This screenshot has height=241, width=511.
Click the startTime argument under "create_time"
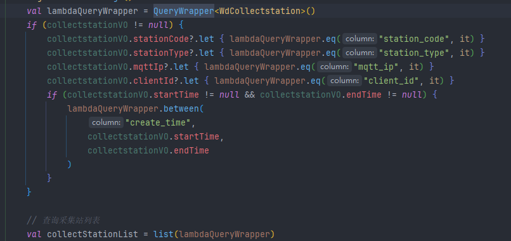(x=196, y=136)
